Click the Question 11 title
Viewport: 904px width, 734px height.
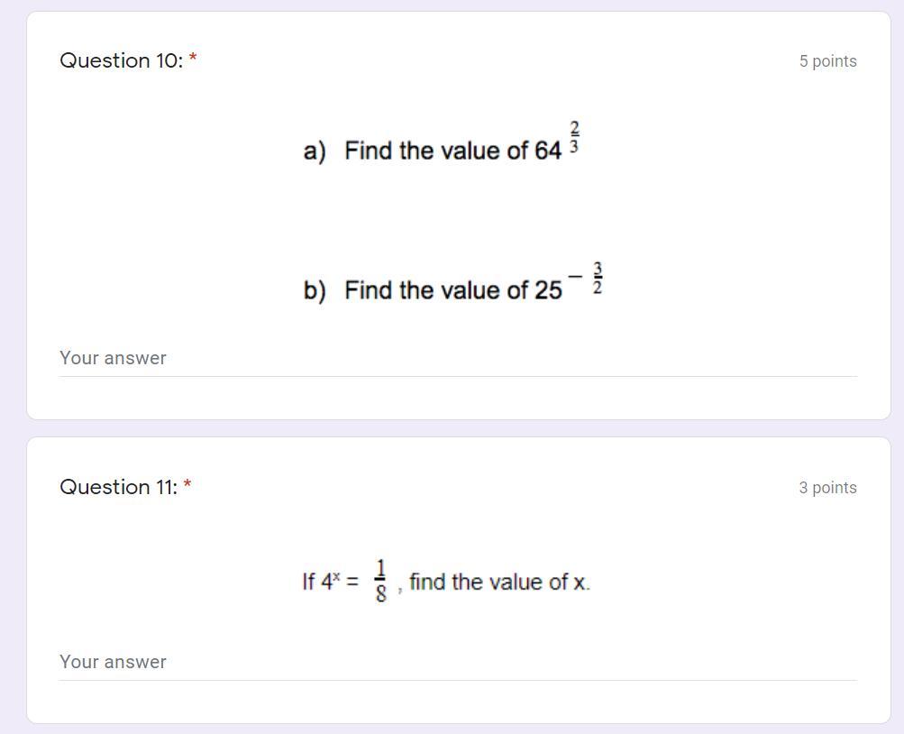[118, 487]
